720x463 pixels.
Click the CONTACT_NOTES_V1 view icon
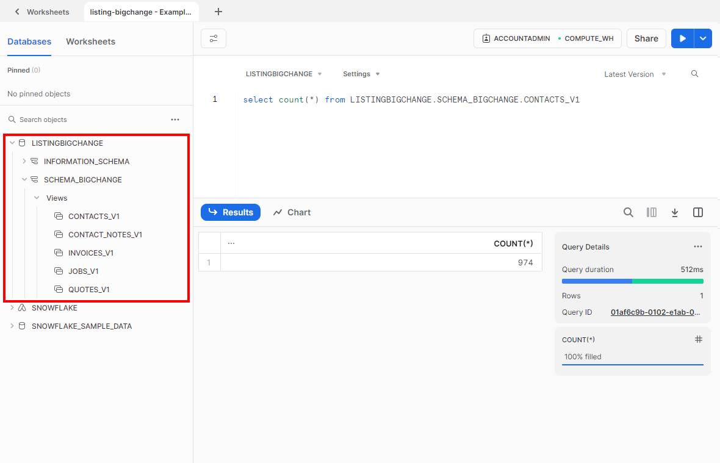[59, 234]
